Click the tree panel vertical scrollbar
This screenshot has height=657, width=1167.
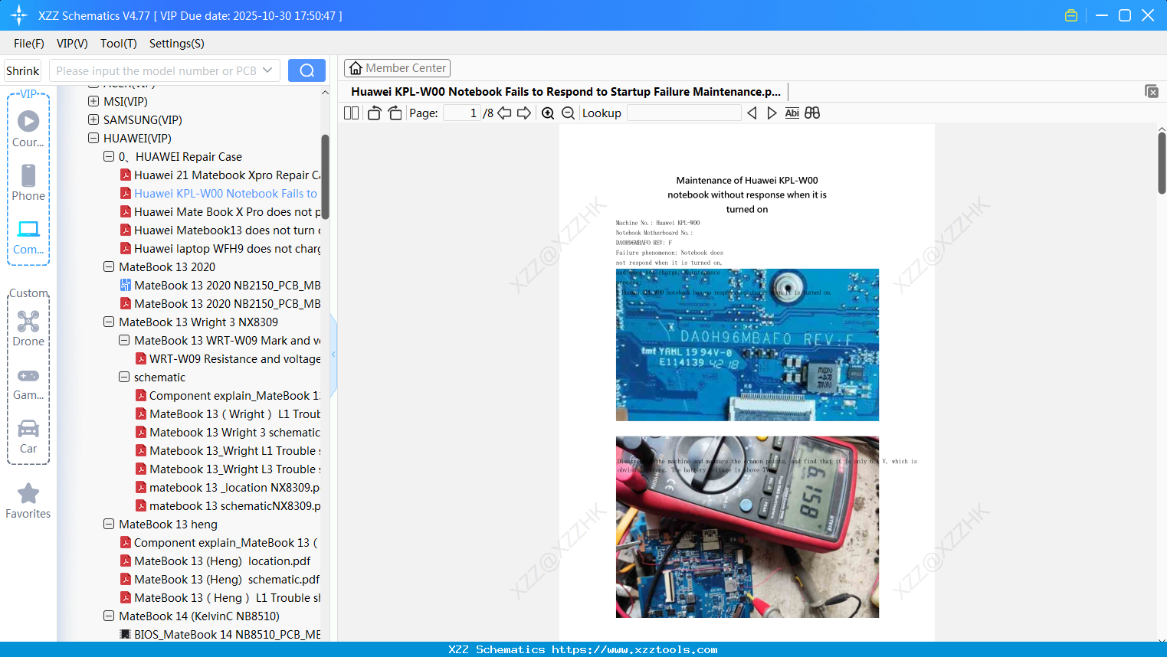(x=325, y=177)
